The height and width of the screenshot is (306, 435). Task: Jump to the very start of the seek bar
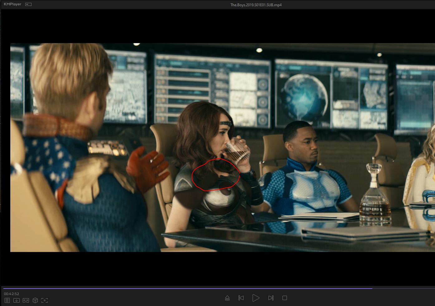4,289
